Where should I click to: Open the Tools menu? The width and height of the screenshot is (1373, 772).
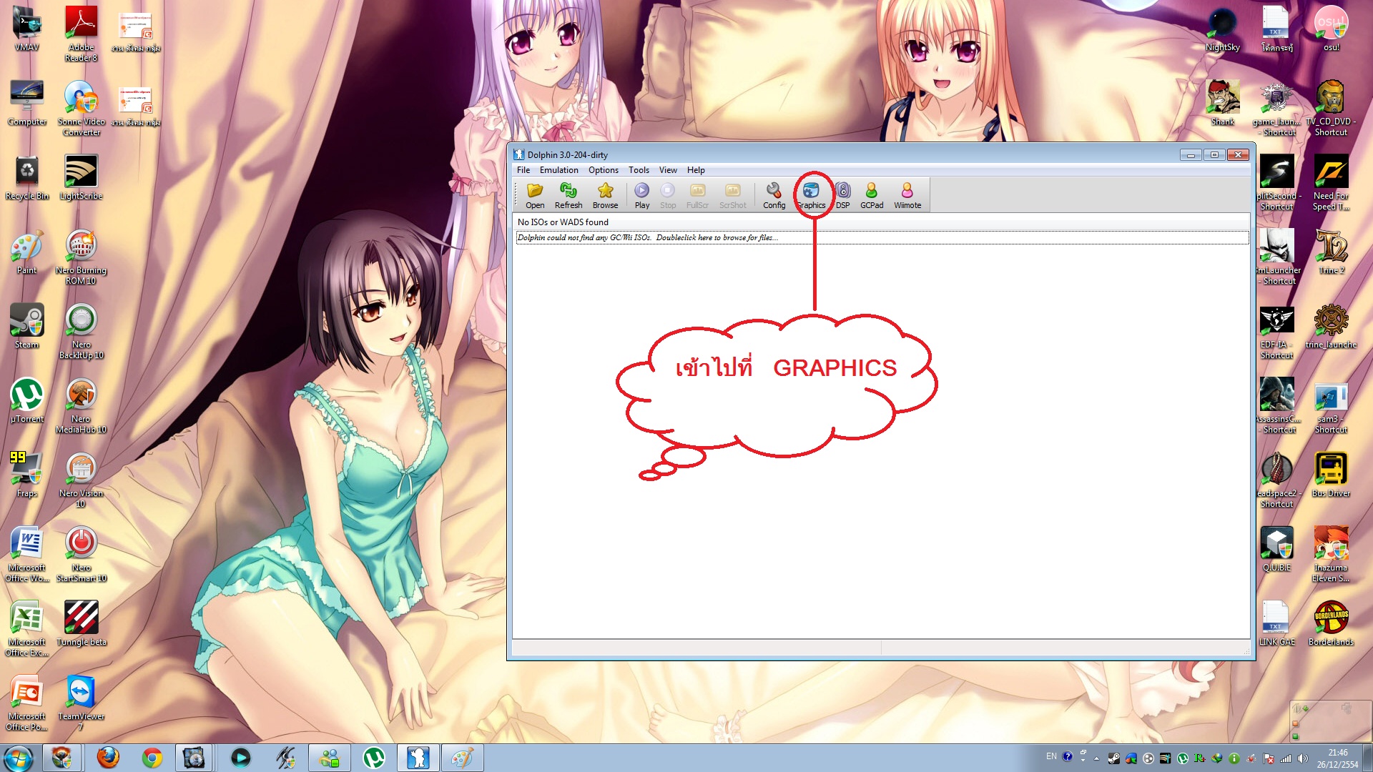point(639,170)
